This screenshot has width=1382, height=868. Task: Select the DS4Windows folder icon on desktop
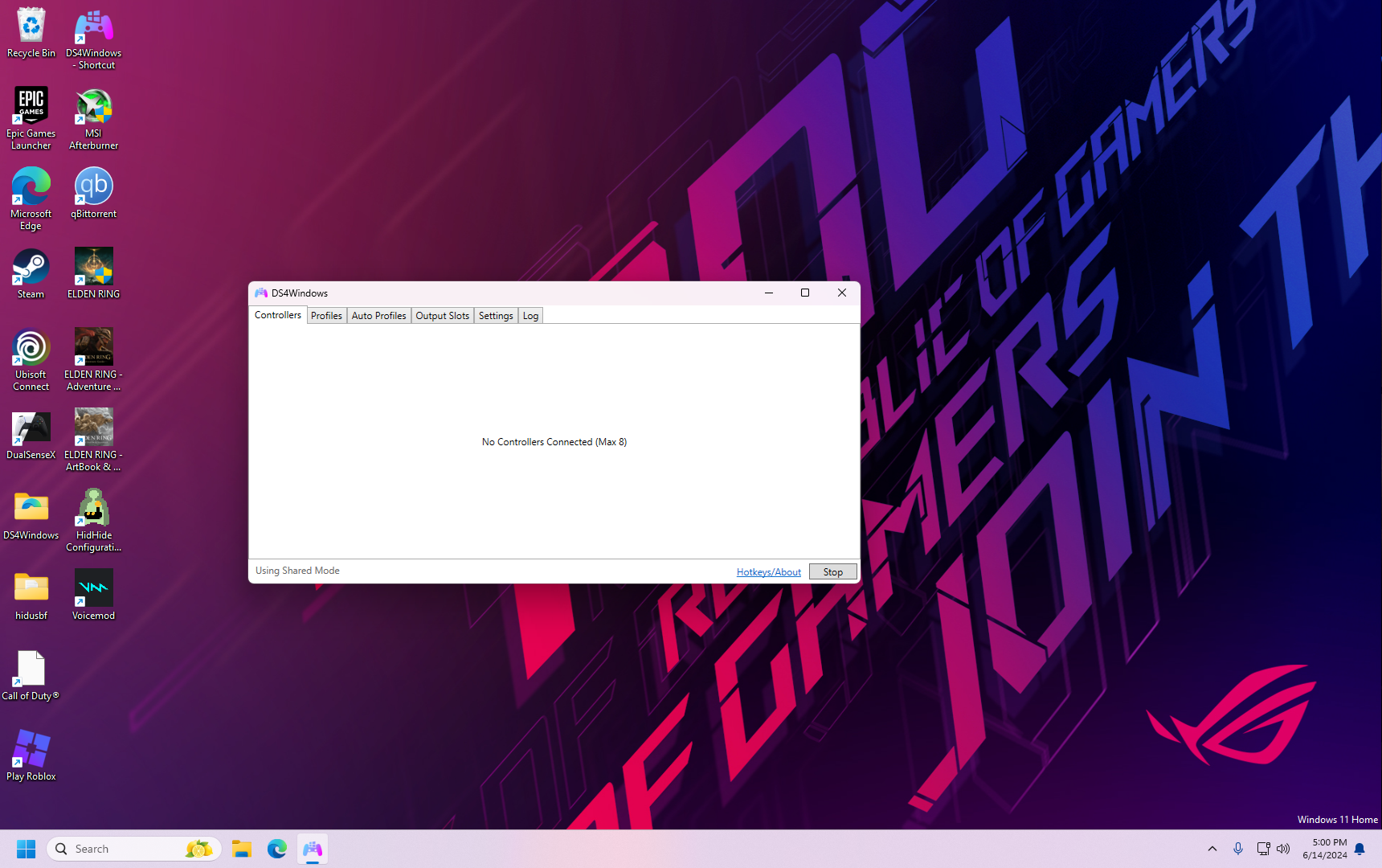[31, 514]
